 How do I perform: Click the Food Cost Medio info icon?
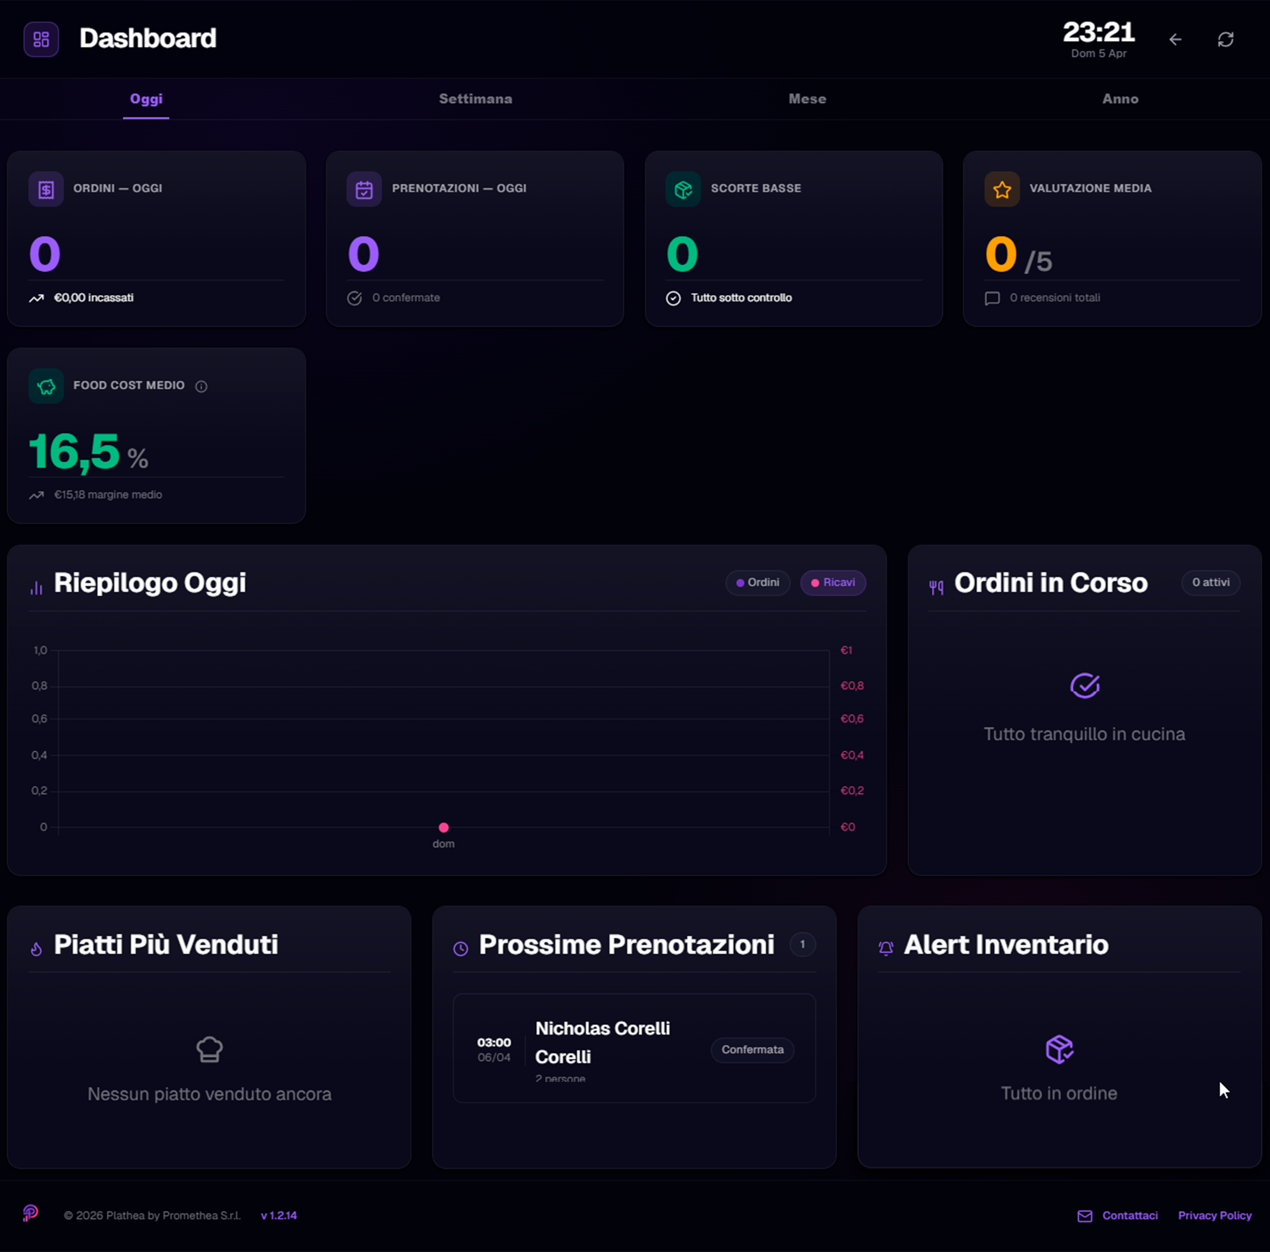pos(201,387)
